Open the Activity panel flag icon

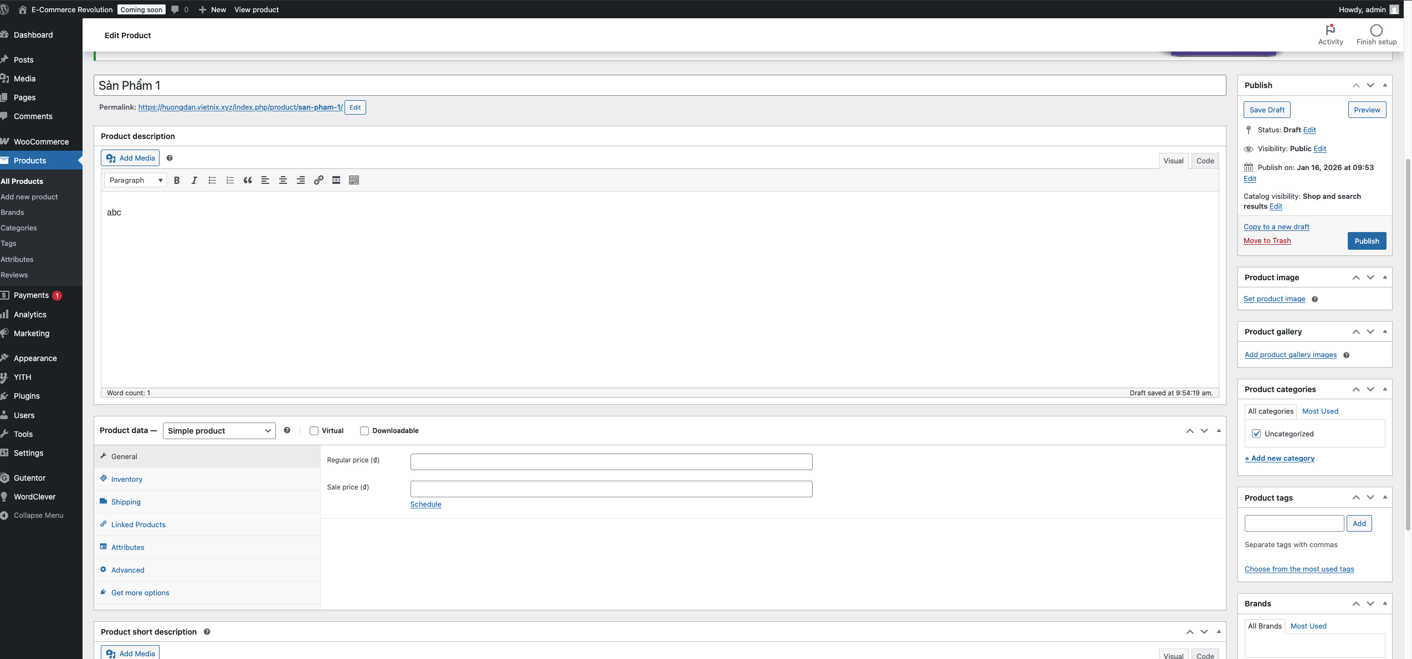tap(1330, 30)
